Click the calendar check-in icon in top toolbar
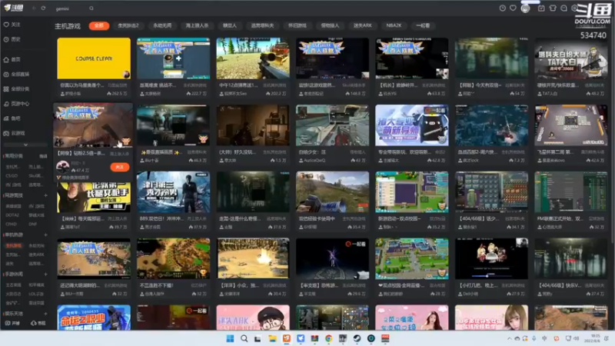The width and height of the screenshot is (615, 346). click(x=541, y=8)
